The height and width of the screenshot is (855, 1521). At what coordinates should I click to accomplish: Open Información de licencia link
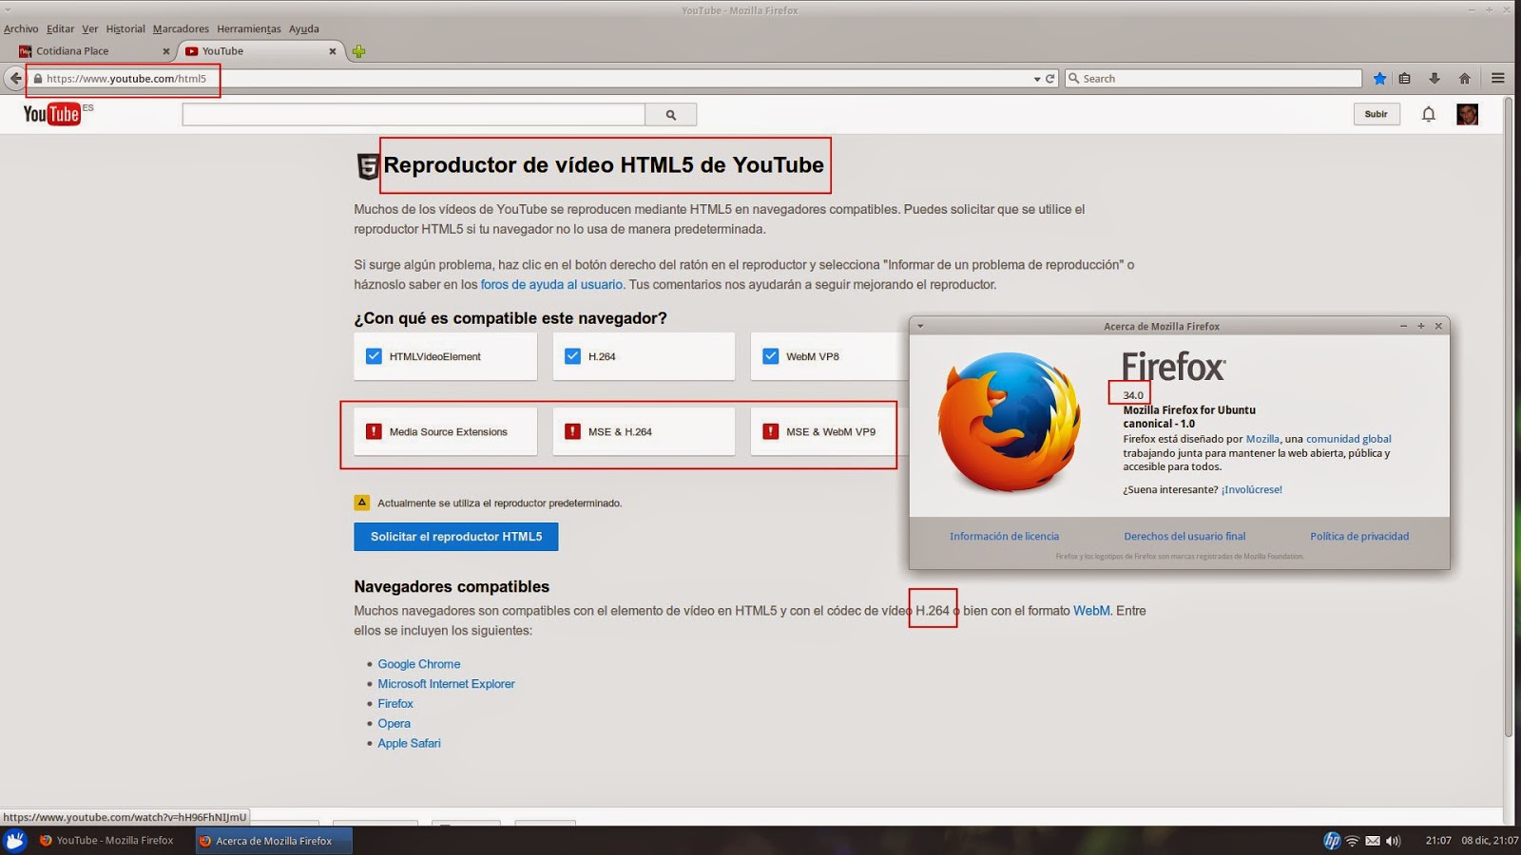(1004, 536)
